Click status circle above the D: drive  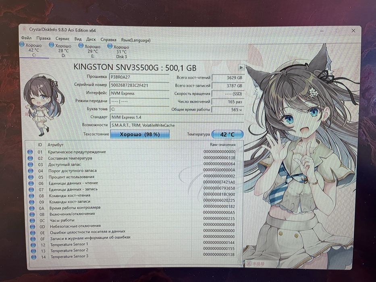(51, 45)
